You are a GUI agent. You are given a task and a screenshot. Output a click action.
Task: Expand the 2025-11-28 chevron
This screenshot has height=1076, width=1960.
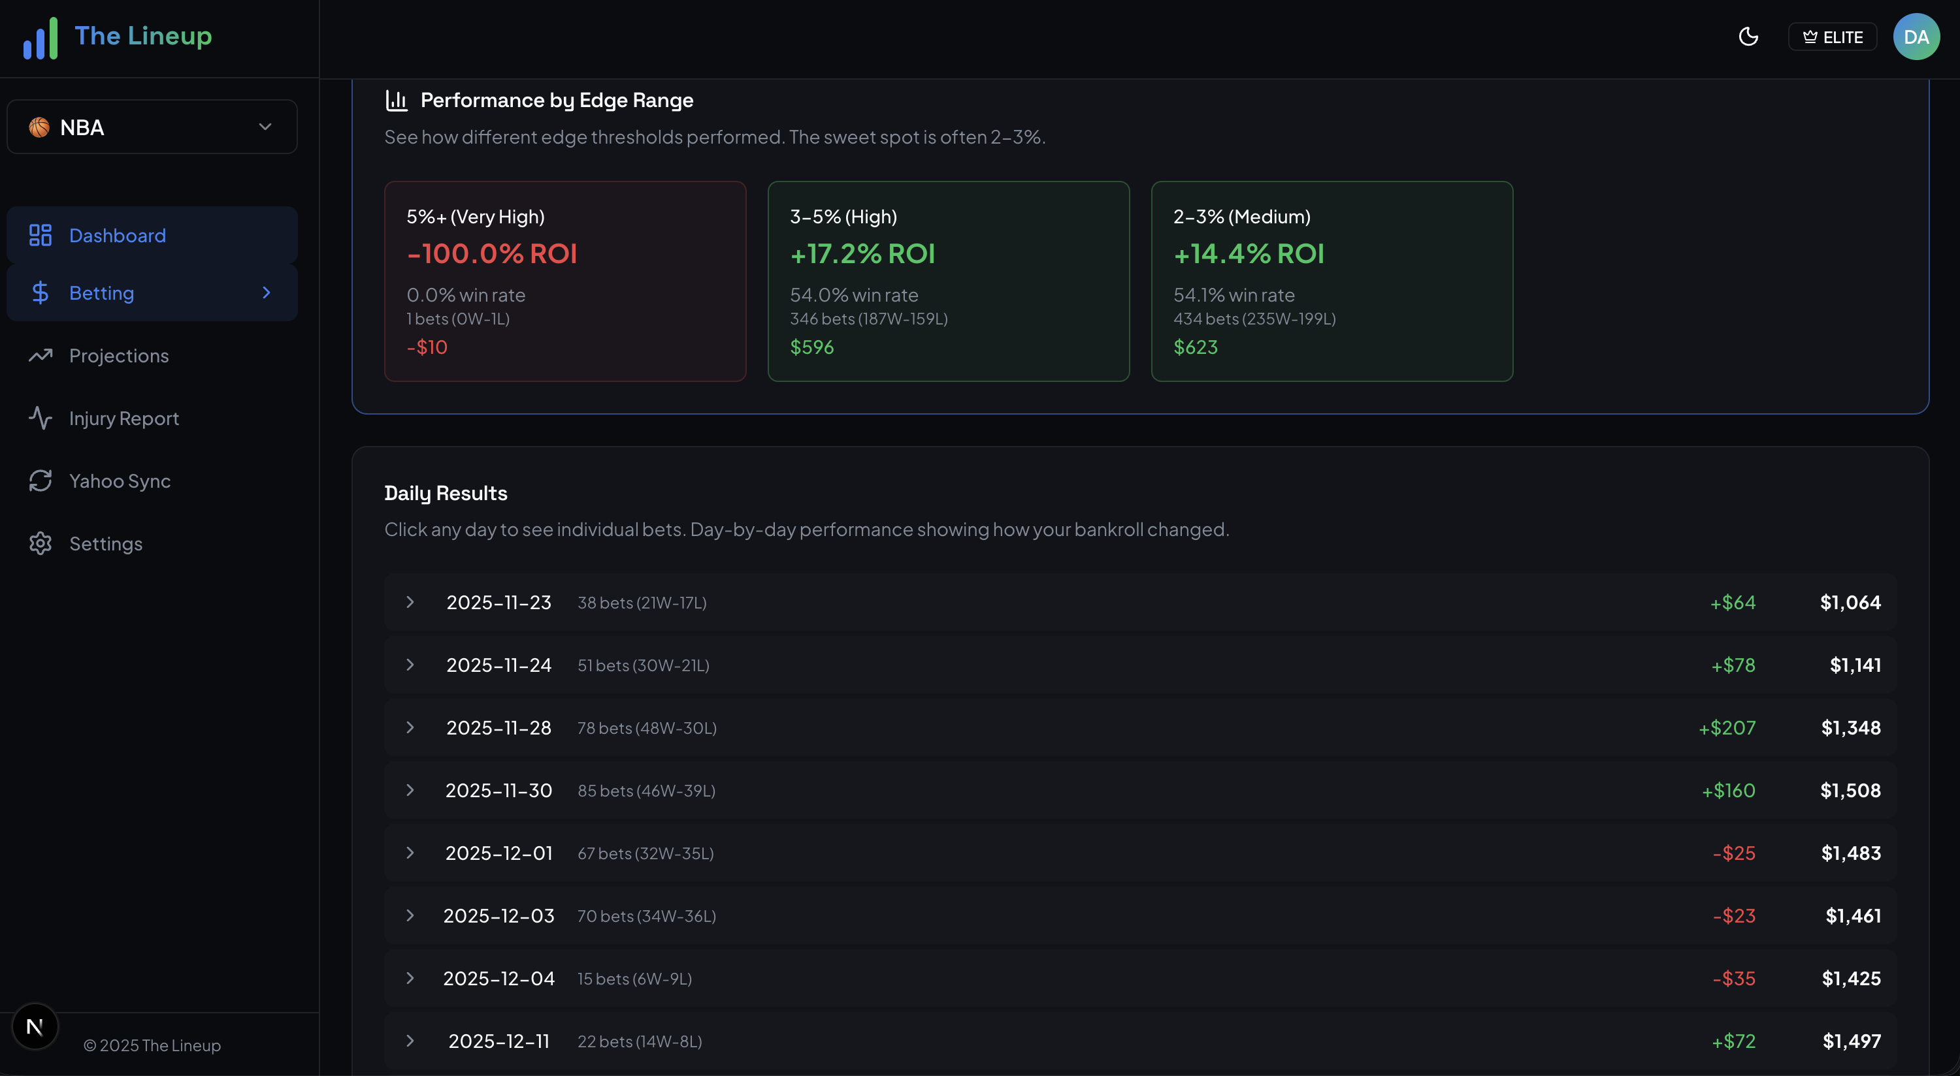[x=410, y=728]
